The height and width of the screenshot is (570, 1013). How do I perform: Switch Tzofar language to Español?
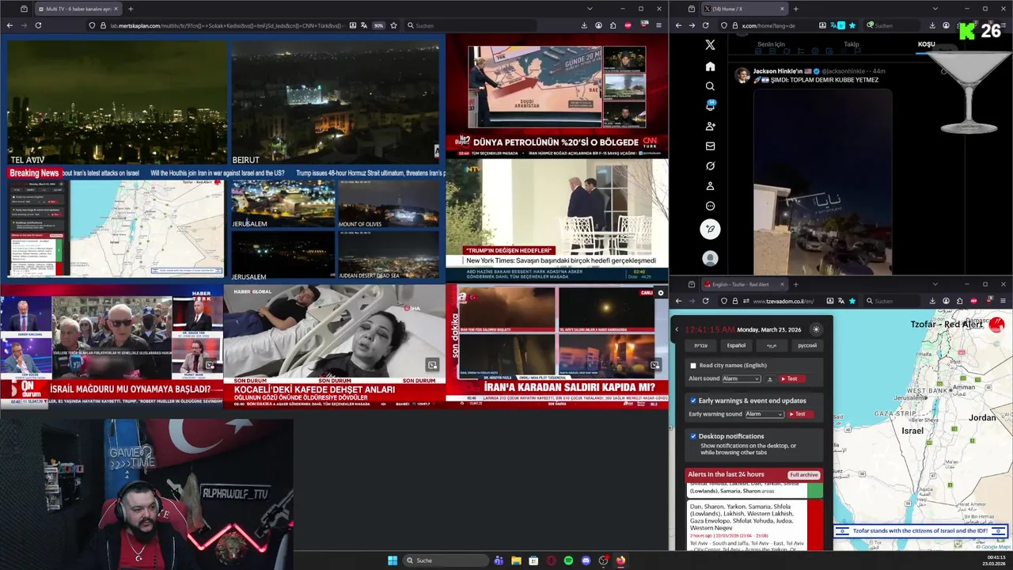736,345
